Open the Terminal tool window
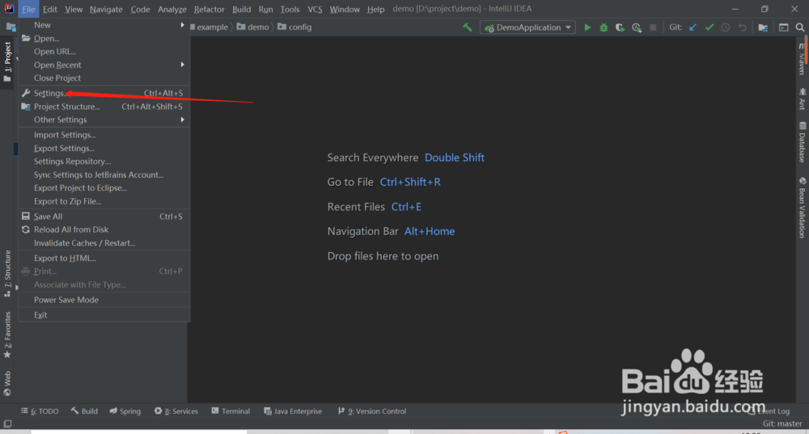 (x=231, y=411)
